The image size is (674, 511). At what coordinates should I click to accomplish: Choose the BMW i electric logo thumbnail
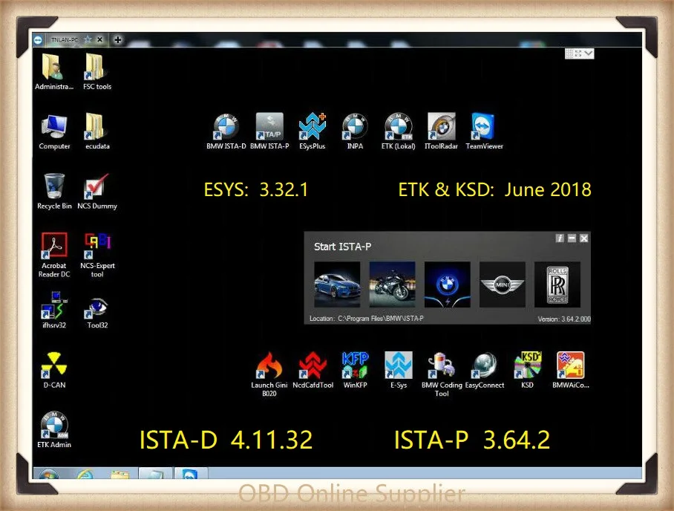447,284
